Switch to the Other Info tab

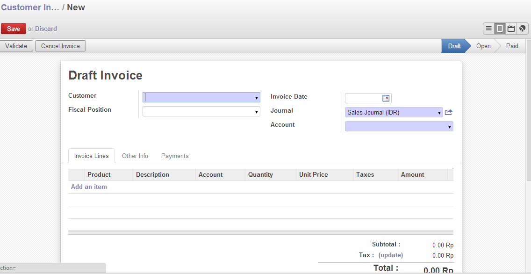tap(135, 156)
